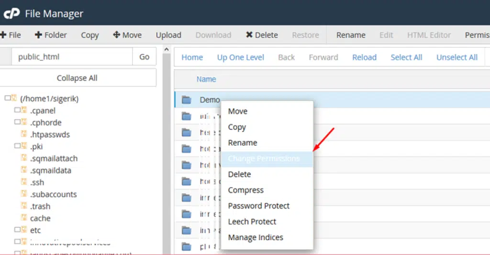Click the .cpanel folder icon in tree
The image size is (490, 255).
pyautogui.click(x=24, y=111)
